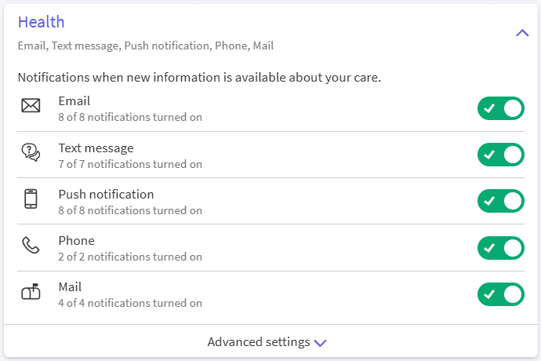
Task: Collapse the Health section chevron
Action: 522,33
